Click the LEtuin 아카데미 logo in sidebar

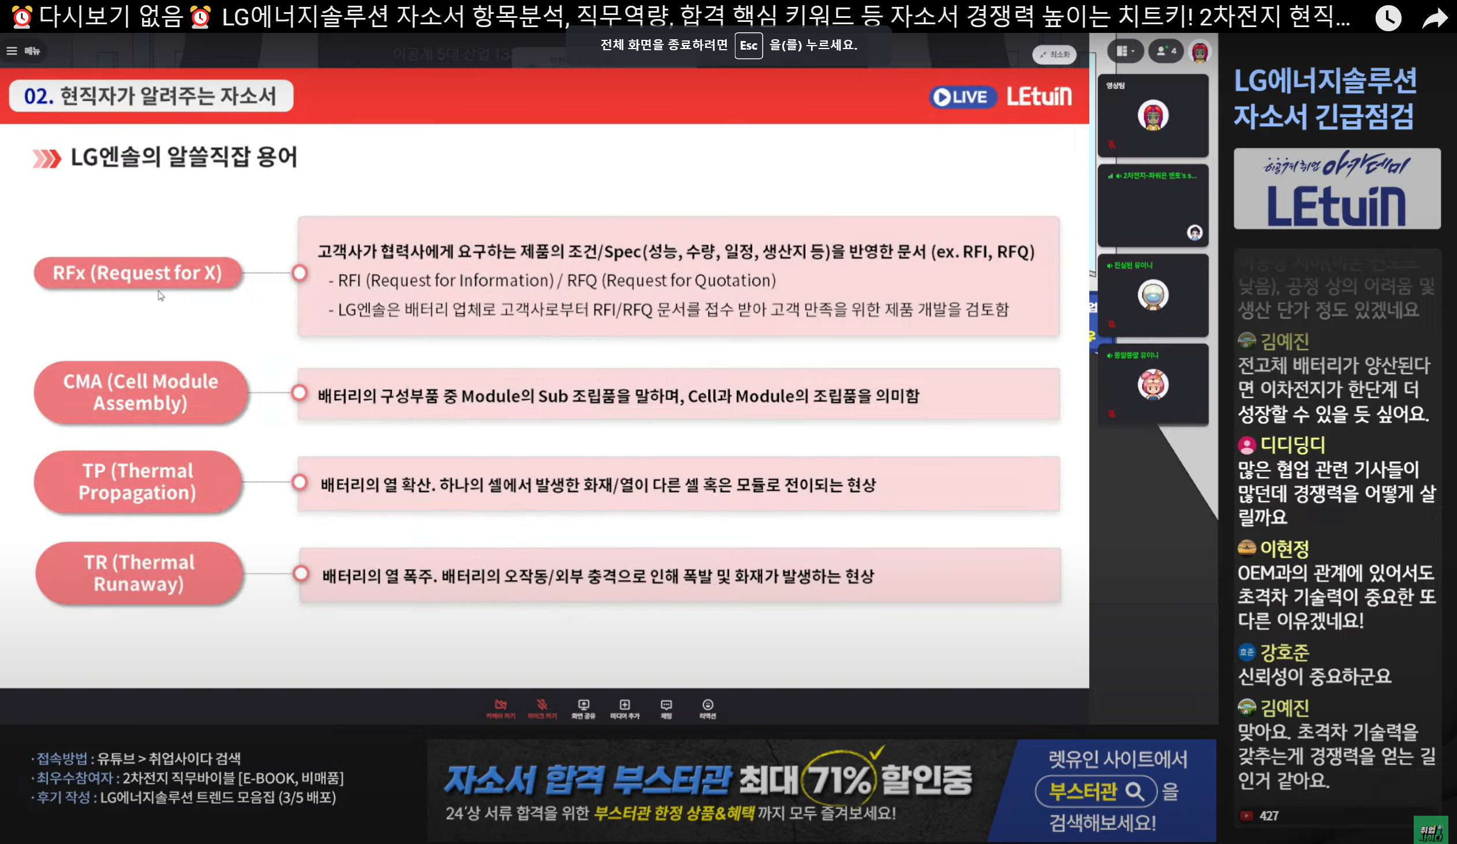click(1337, 189)
